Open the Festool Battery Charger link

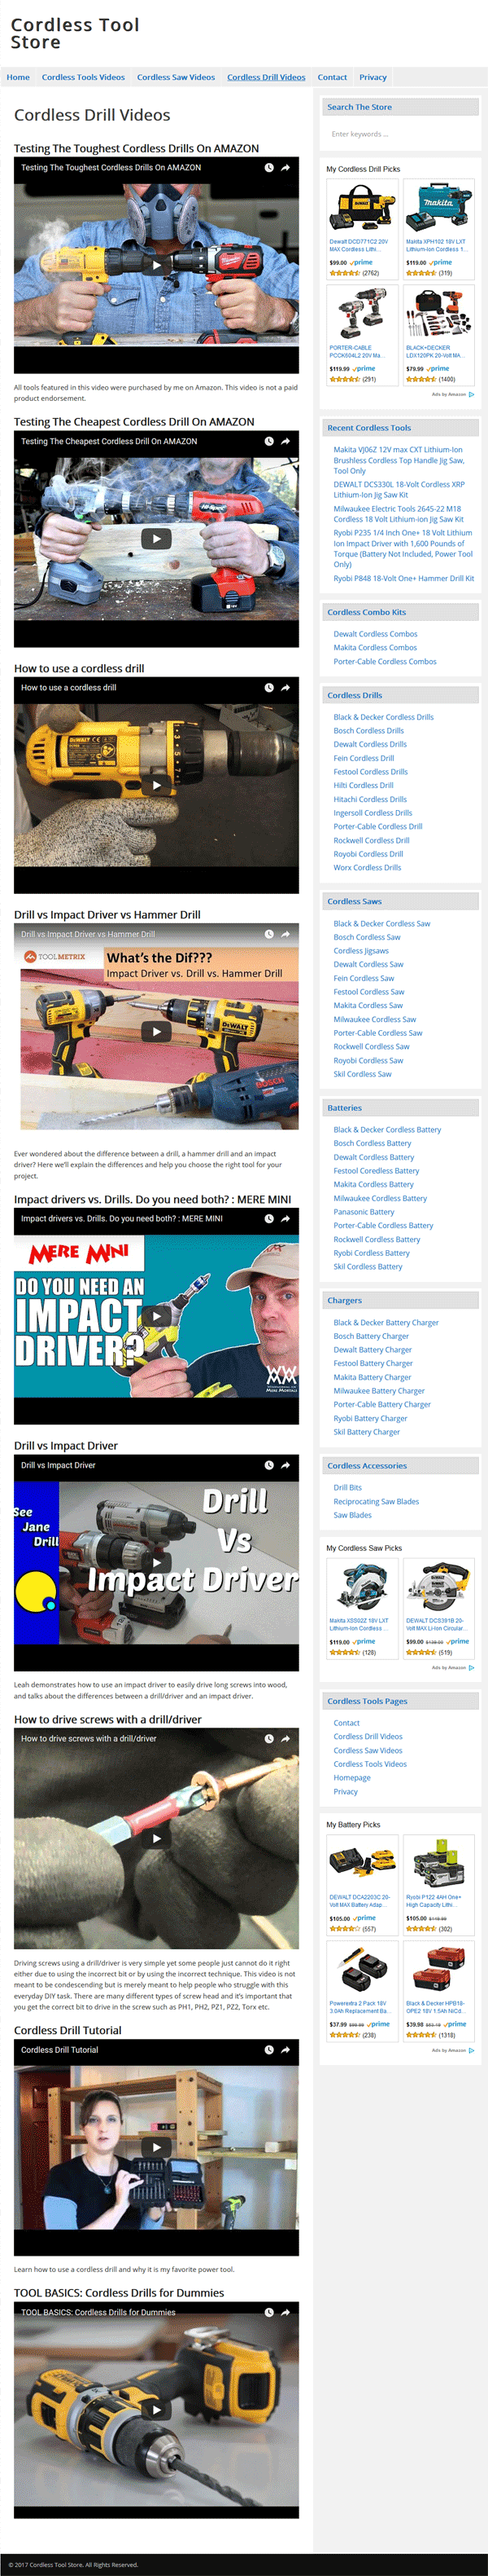click(x=373, y=1363)
